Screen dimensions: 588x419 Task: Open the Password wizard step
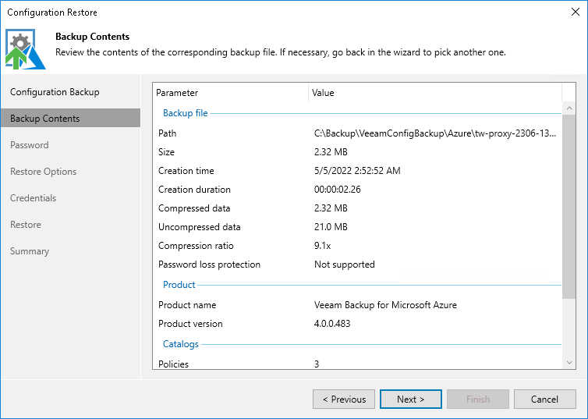pos(30,145)
